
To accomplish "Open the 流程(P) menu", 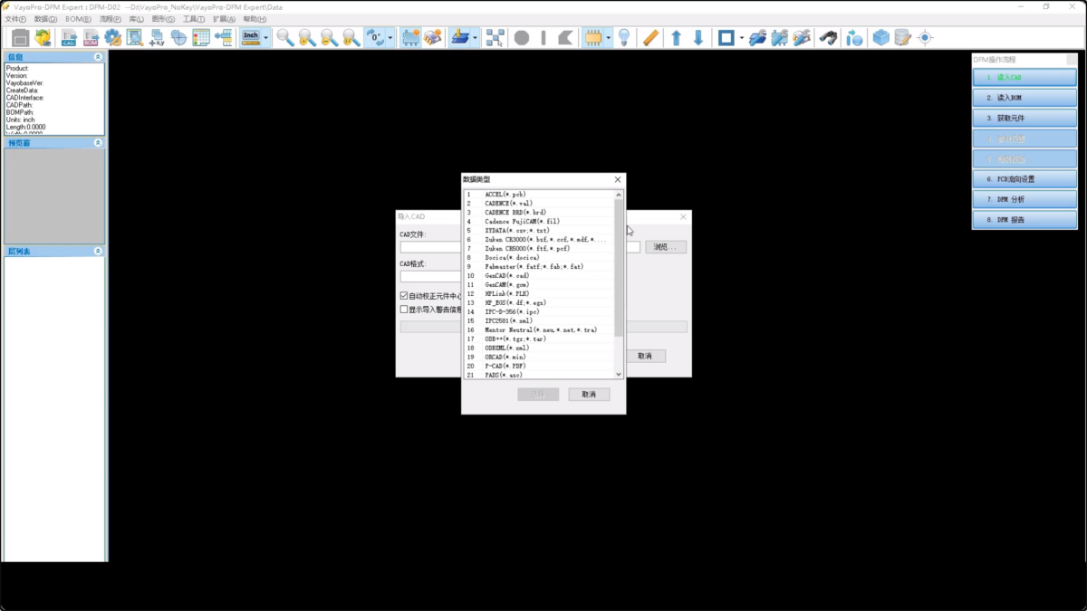I will click(111, 19).
